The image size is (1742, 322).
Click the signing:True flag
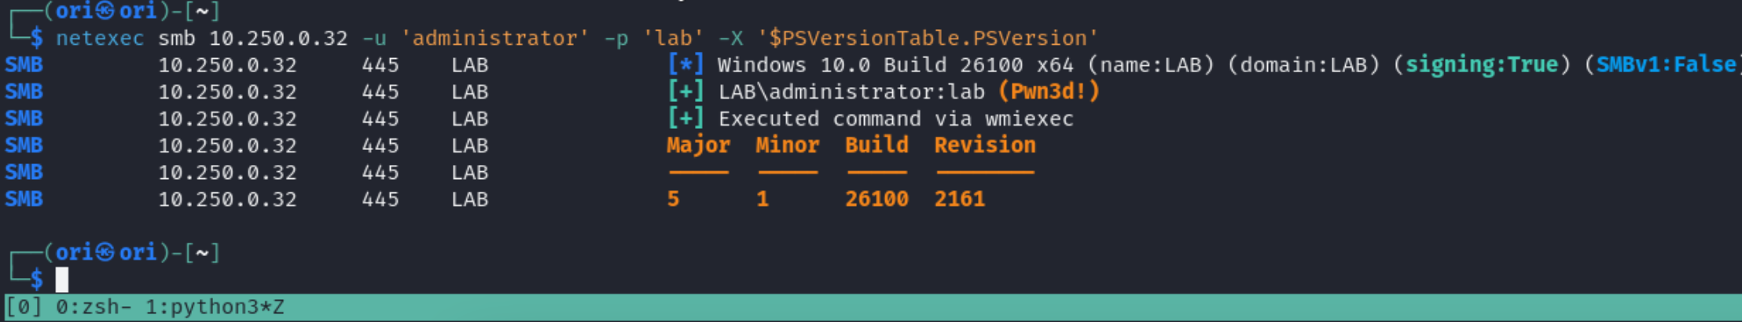tap(1482, 64)
